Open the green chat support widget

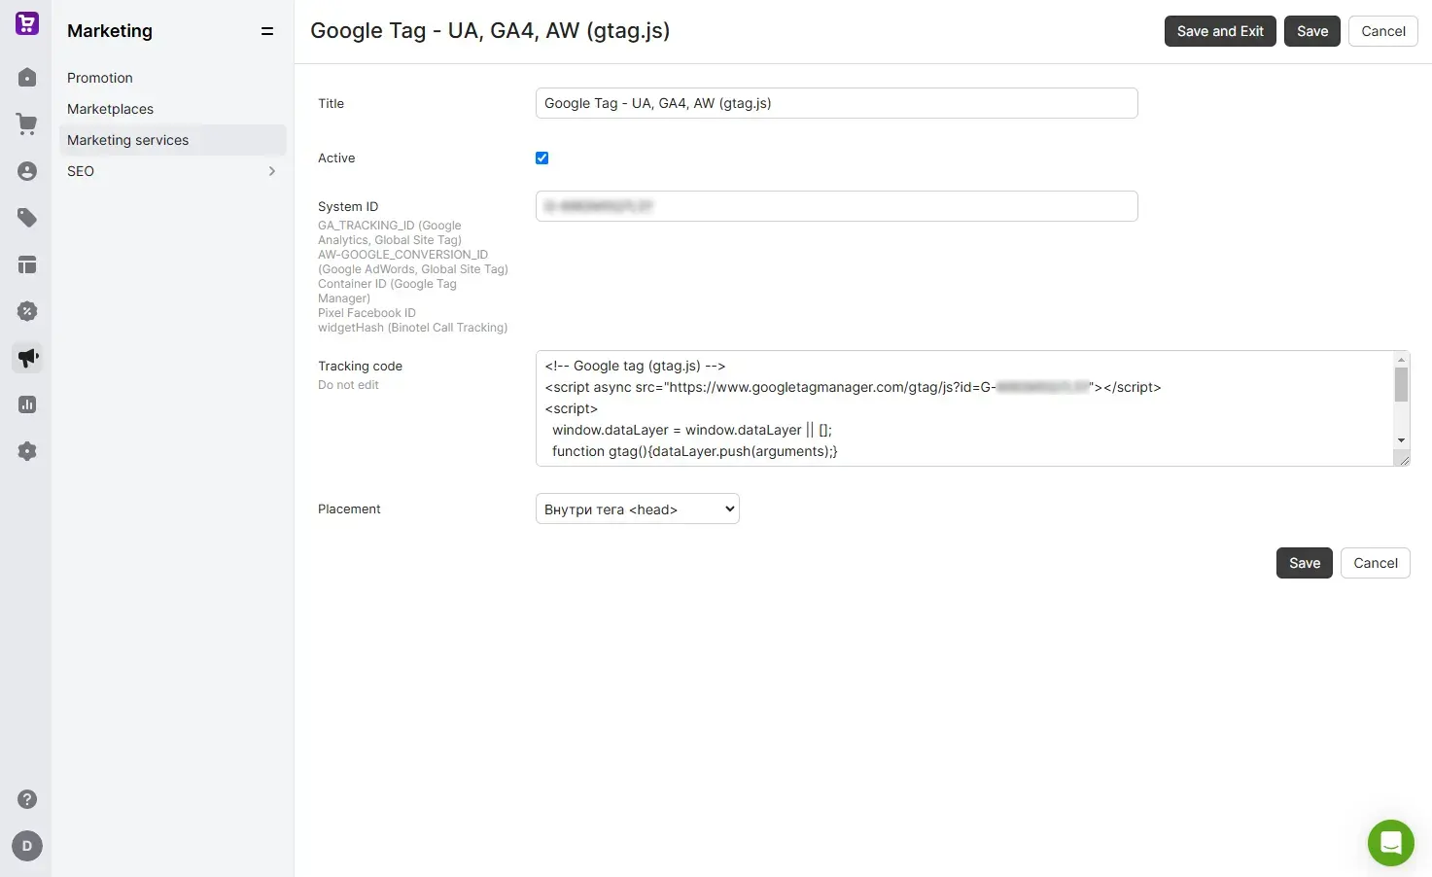1391,843
